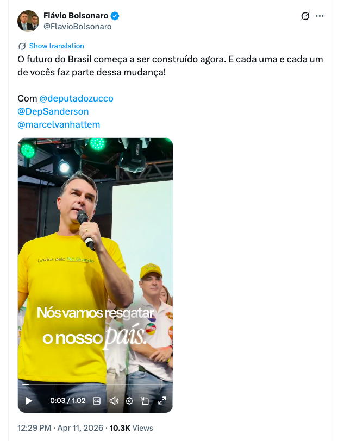Open the Flávio Bolsonaro display name
The width and height of the screenshot is (350, 441).
76,16
